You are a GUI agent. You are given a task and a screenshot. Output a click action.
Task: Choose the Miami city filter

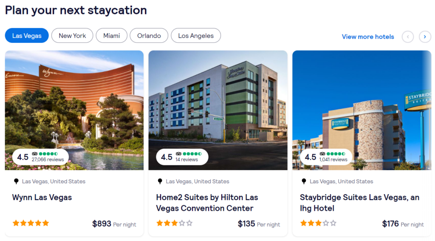(x=111, y=36)
